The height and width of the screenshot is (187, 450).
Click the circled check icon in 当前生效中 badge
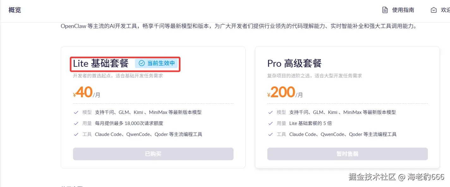point(142,63)
